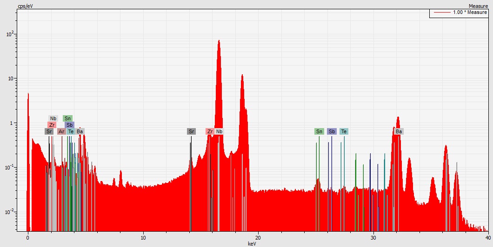Image resolution: width=493 pixels, height=247 pixels.
Task: Pick the Ar element label
Action: [x=61, y=131]
